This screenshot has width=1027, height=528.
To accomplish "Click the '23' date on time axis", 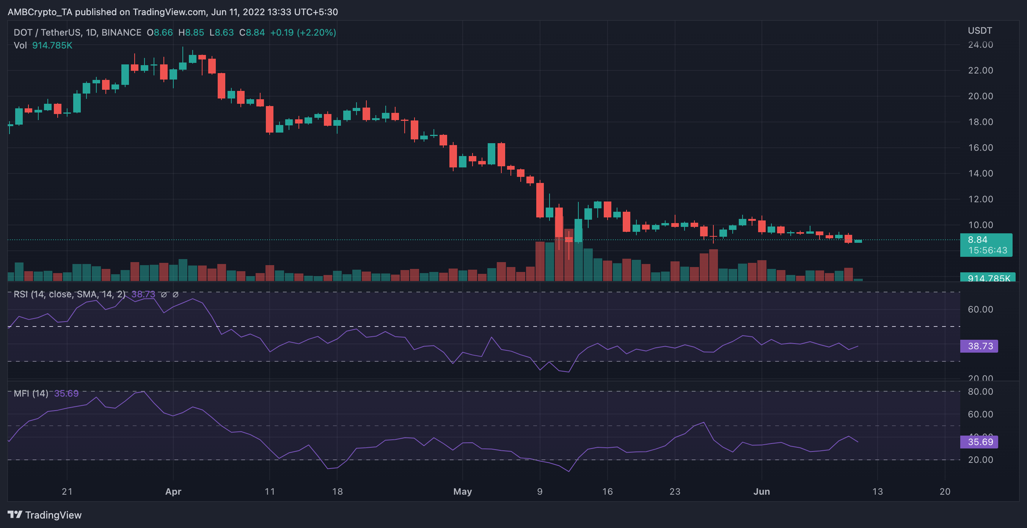I will (675, 491).
